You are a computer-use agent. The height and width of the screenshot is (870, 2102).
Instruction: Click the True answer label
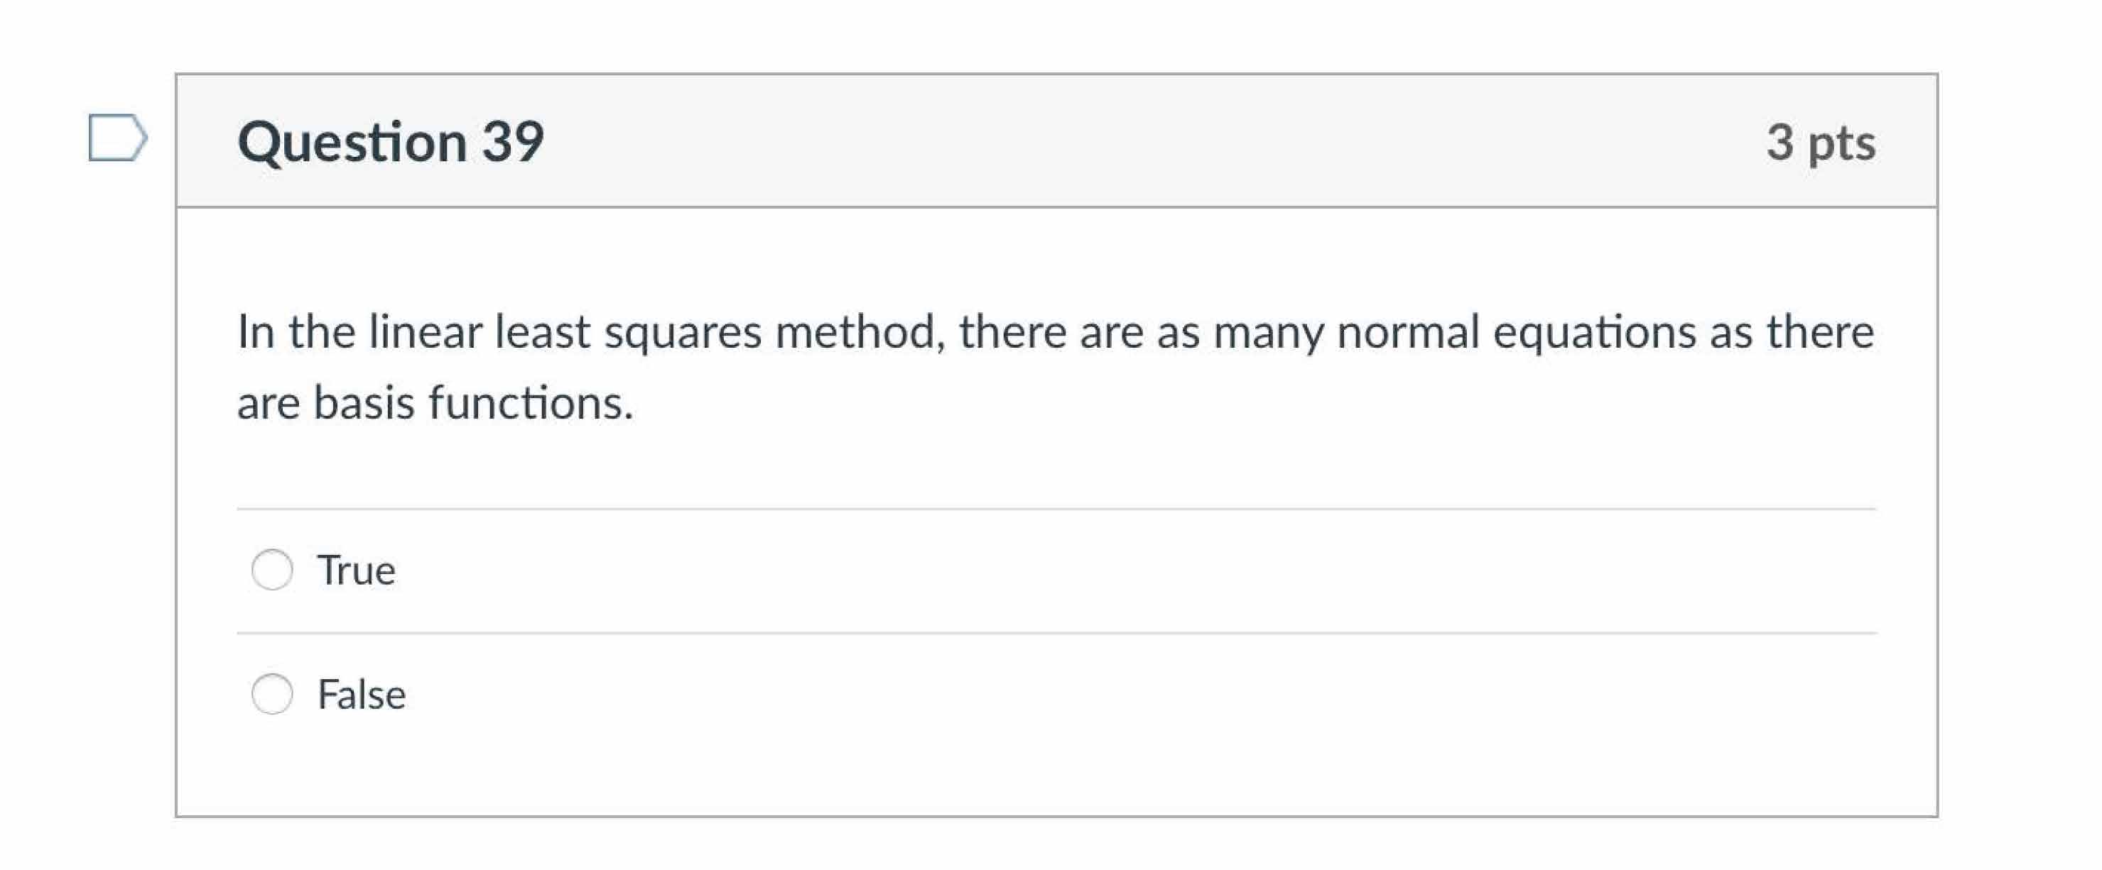tap(357, 571)
